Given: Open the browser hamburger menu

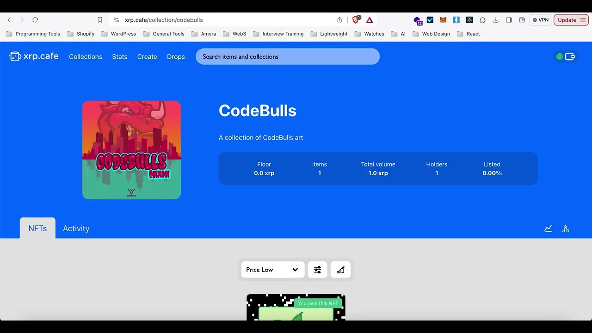Looking at the screenshot, I should [x=583, y=20].
